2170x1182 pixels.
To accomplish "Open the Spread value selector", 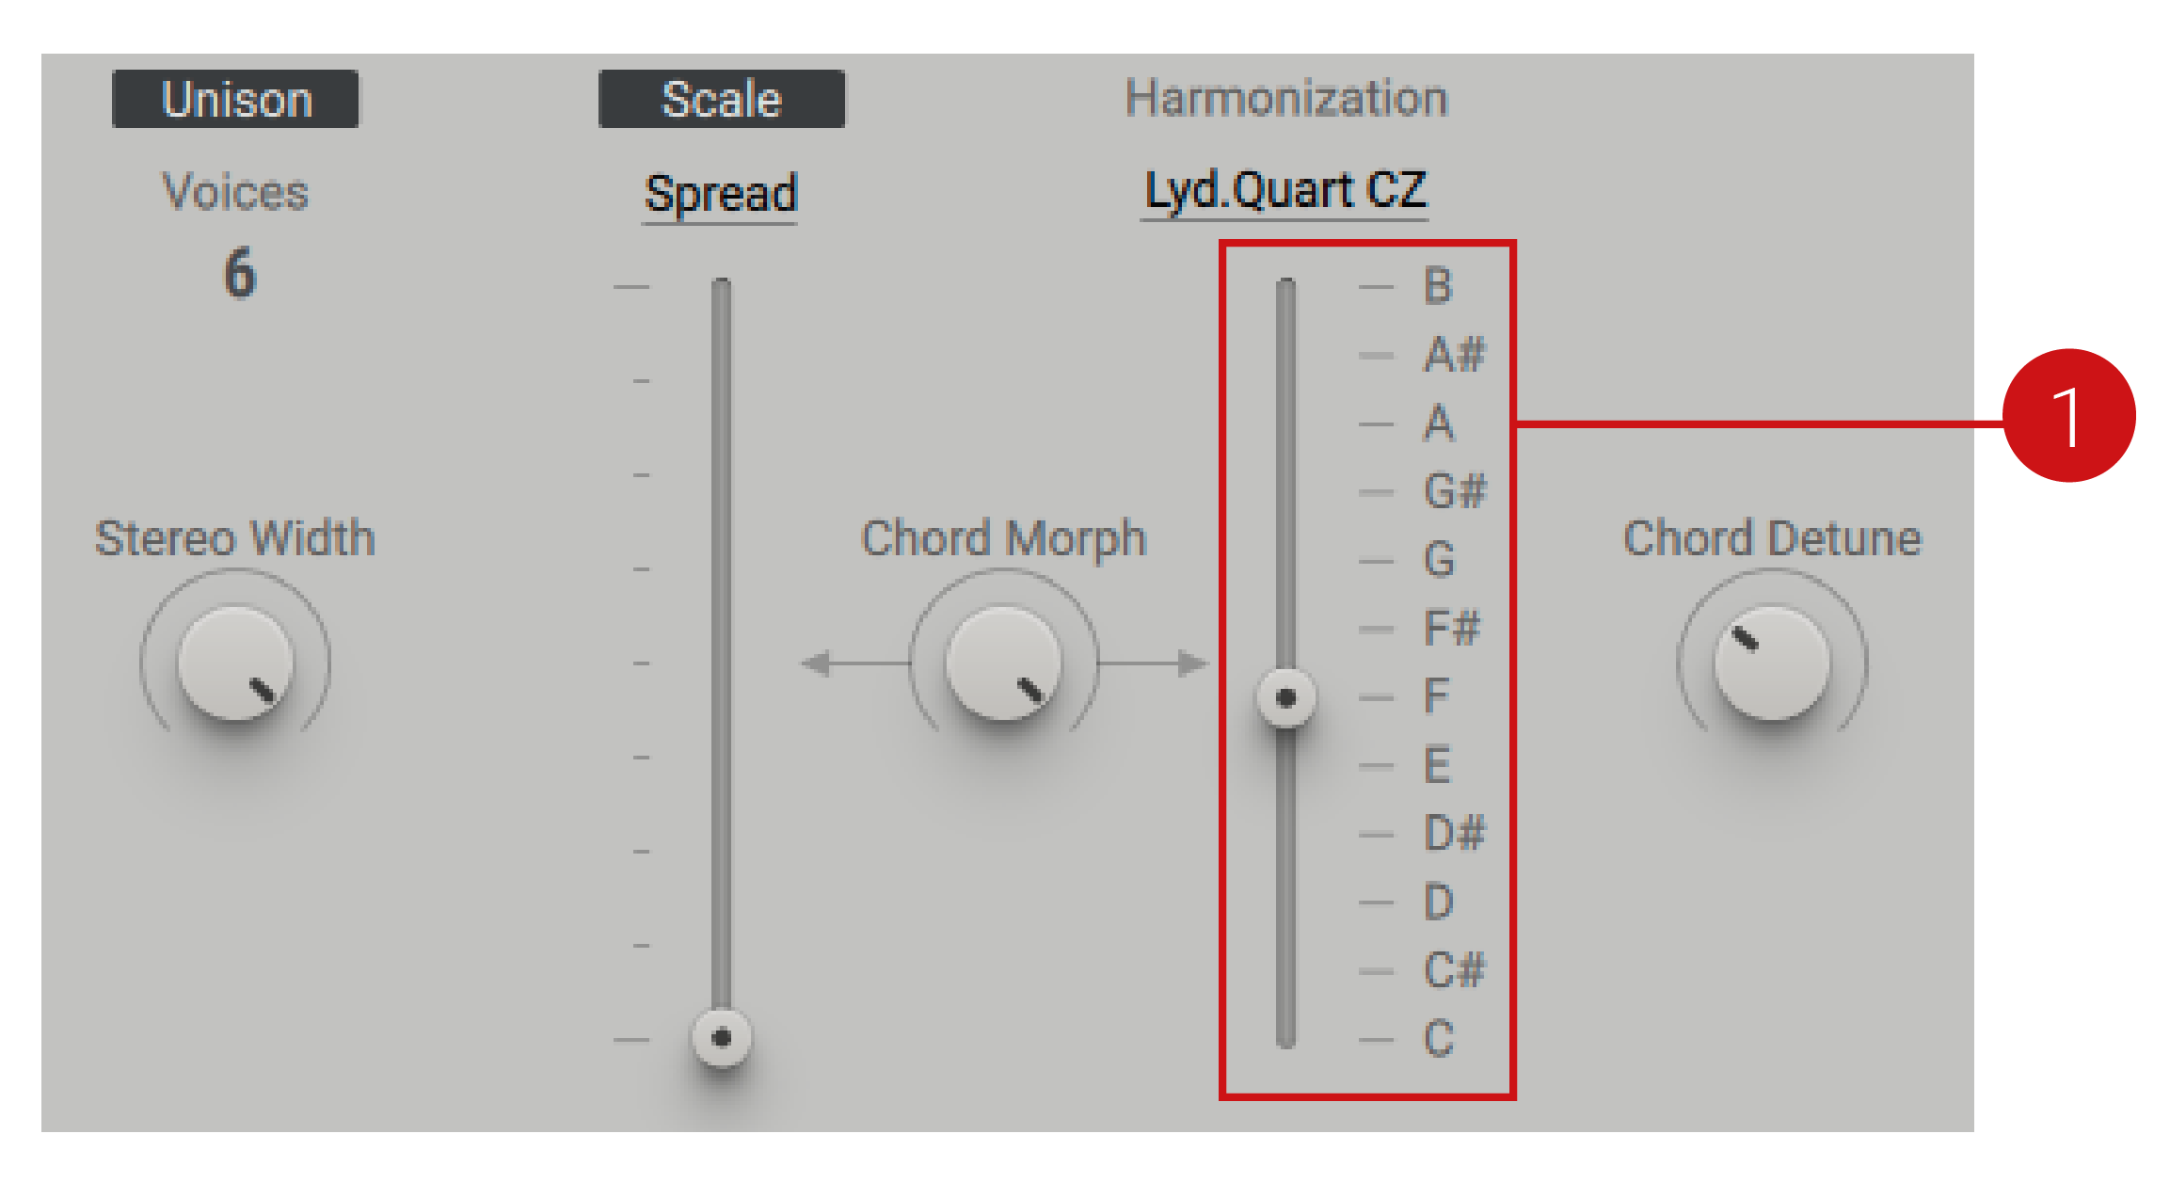I will coord(720,194).
